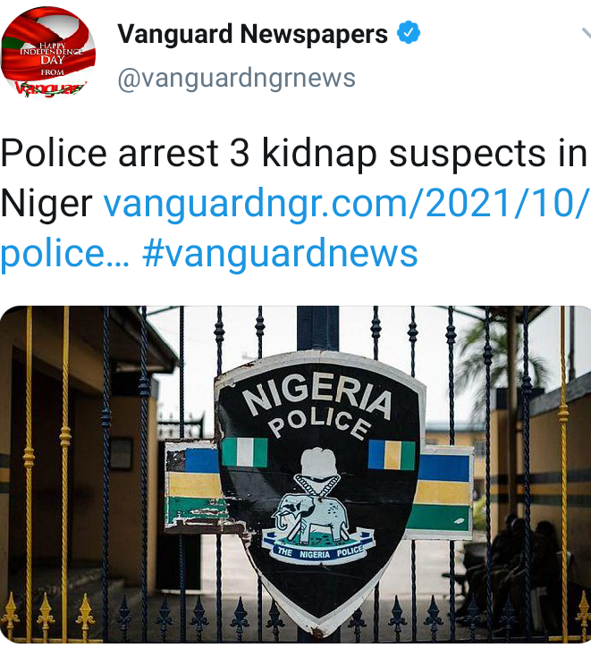Viewport: 591px width, 656px height.
Task: Expand the tweet options chevron
Action: point(586,33)
